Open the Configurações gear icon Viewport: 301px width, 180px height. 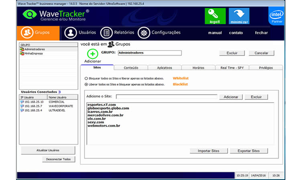(144, 32)
